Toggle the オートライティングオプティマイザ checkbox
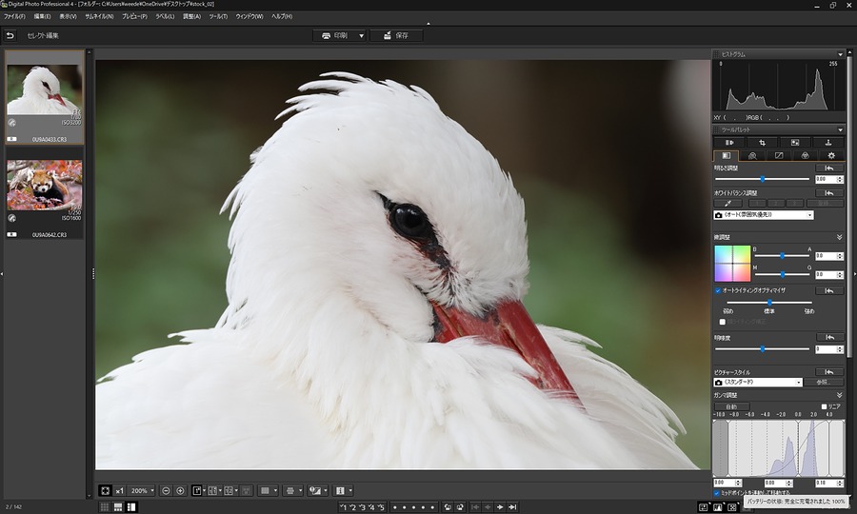This screenshot has width=857, height=514. point(718,290)
